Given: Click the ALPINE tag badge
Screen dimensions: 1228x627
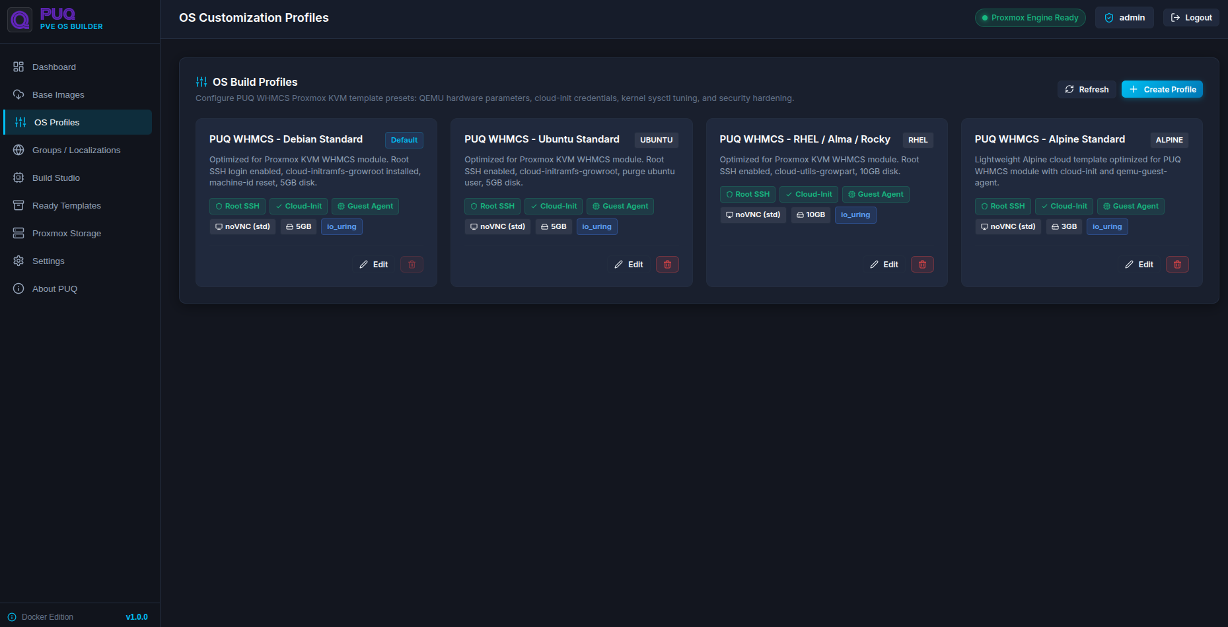Looking at the screenshot, I should click(x=1169, y=140).
